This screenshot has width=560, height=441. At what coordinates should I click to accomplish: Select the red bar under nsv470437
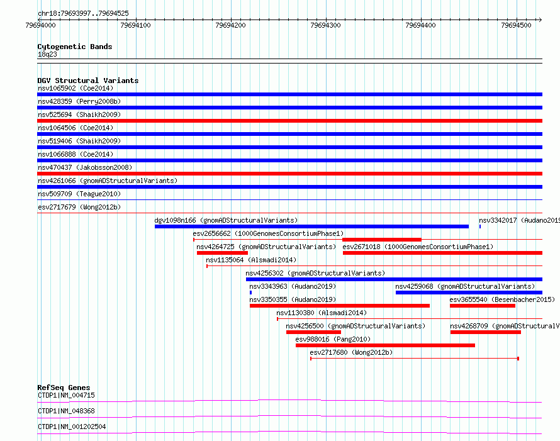[289, 174]
